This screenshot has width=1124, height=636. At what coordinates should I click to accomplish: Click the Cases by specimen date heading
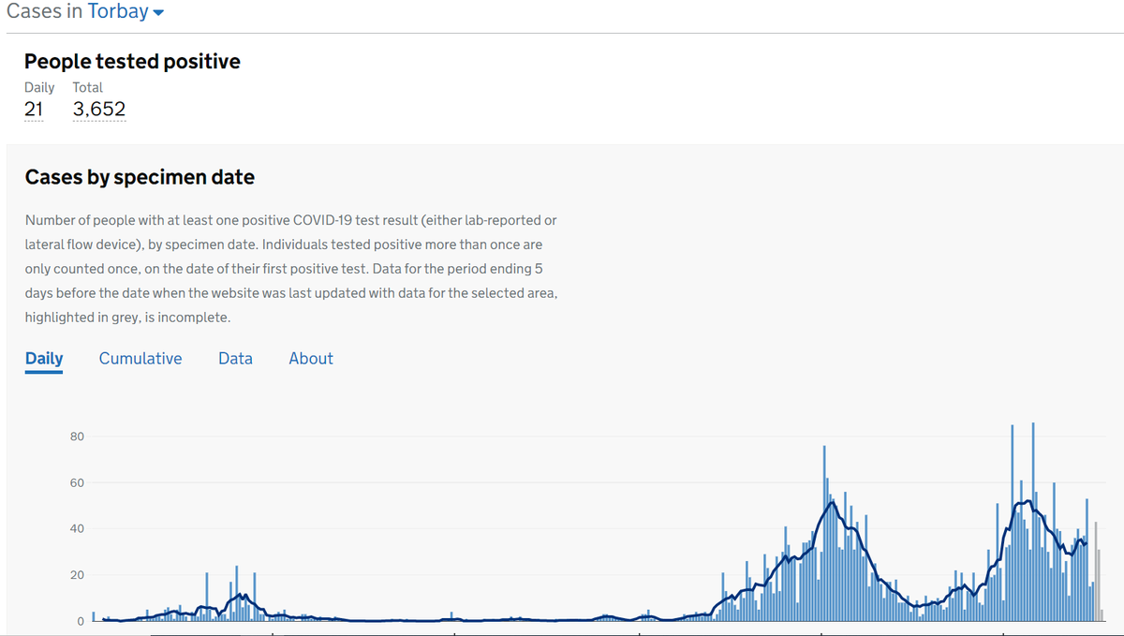pos(140,177)
